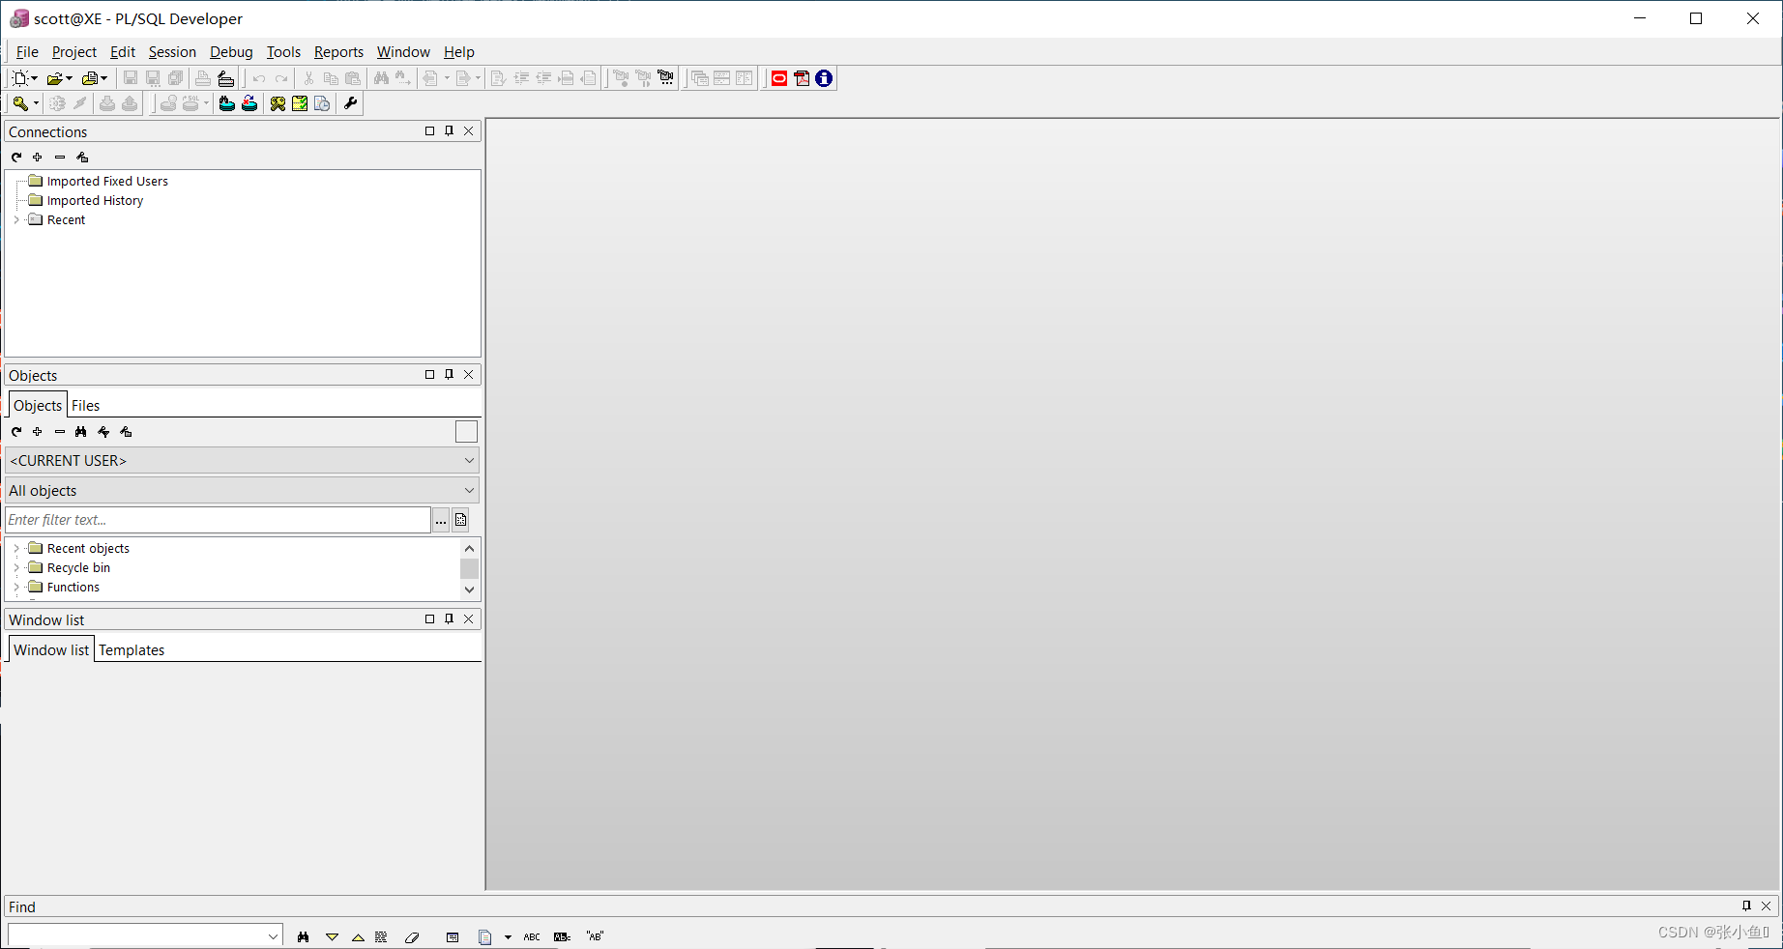This screenshot has width=1783, height=949.
Task: Open the Test Manager clock icon
Action: pyautogui.click(x=322, y=103)
